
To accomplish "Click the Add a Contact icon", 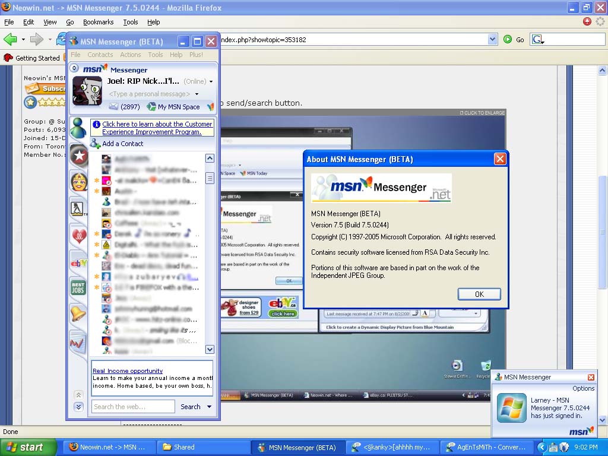I will click(x=95, y=144).
